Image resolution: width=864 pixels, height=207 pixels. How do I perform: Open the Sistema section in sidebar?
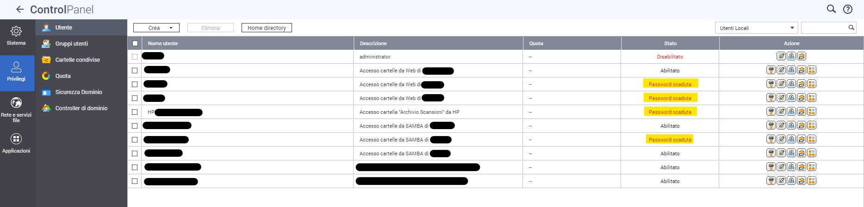16,36
